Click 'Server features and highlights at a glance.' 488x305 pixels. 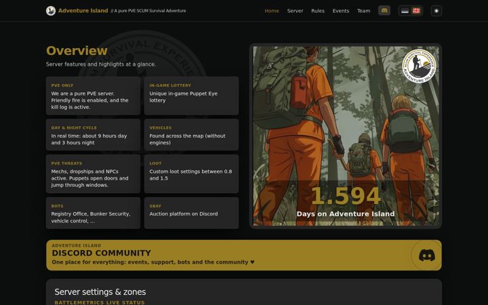click(x=101, y=64)
